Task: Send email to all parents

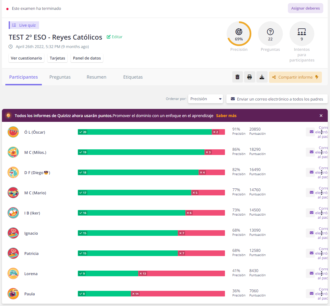Action: coord(277,99)
